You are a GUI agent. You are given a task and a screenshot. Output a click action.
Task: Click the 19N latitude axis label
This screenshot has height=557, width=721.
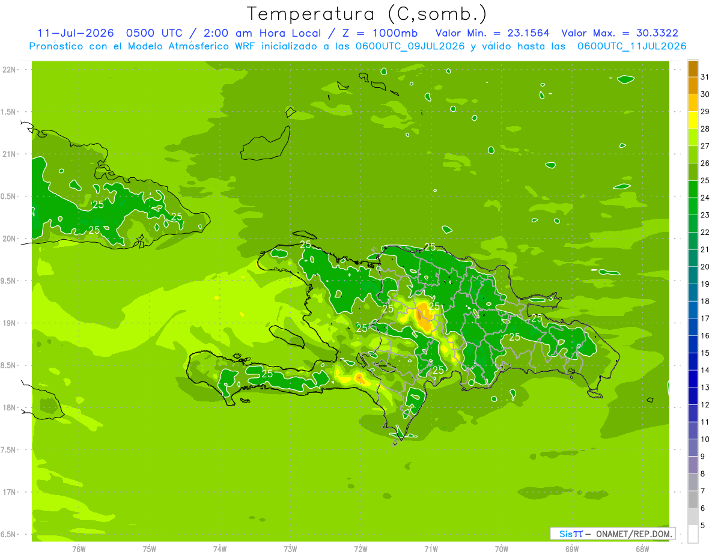tap(8, 323)
